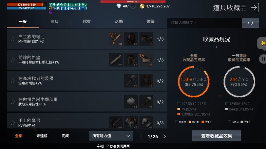266x149 pixels.
Task: Click the previous page left chevron
Action: [141, 136]
